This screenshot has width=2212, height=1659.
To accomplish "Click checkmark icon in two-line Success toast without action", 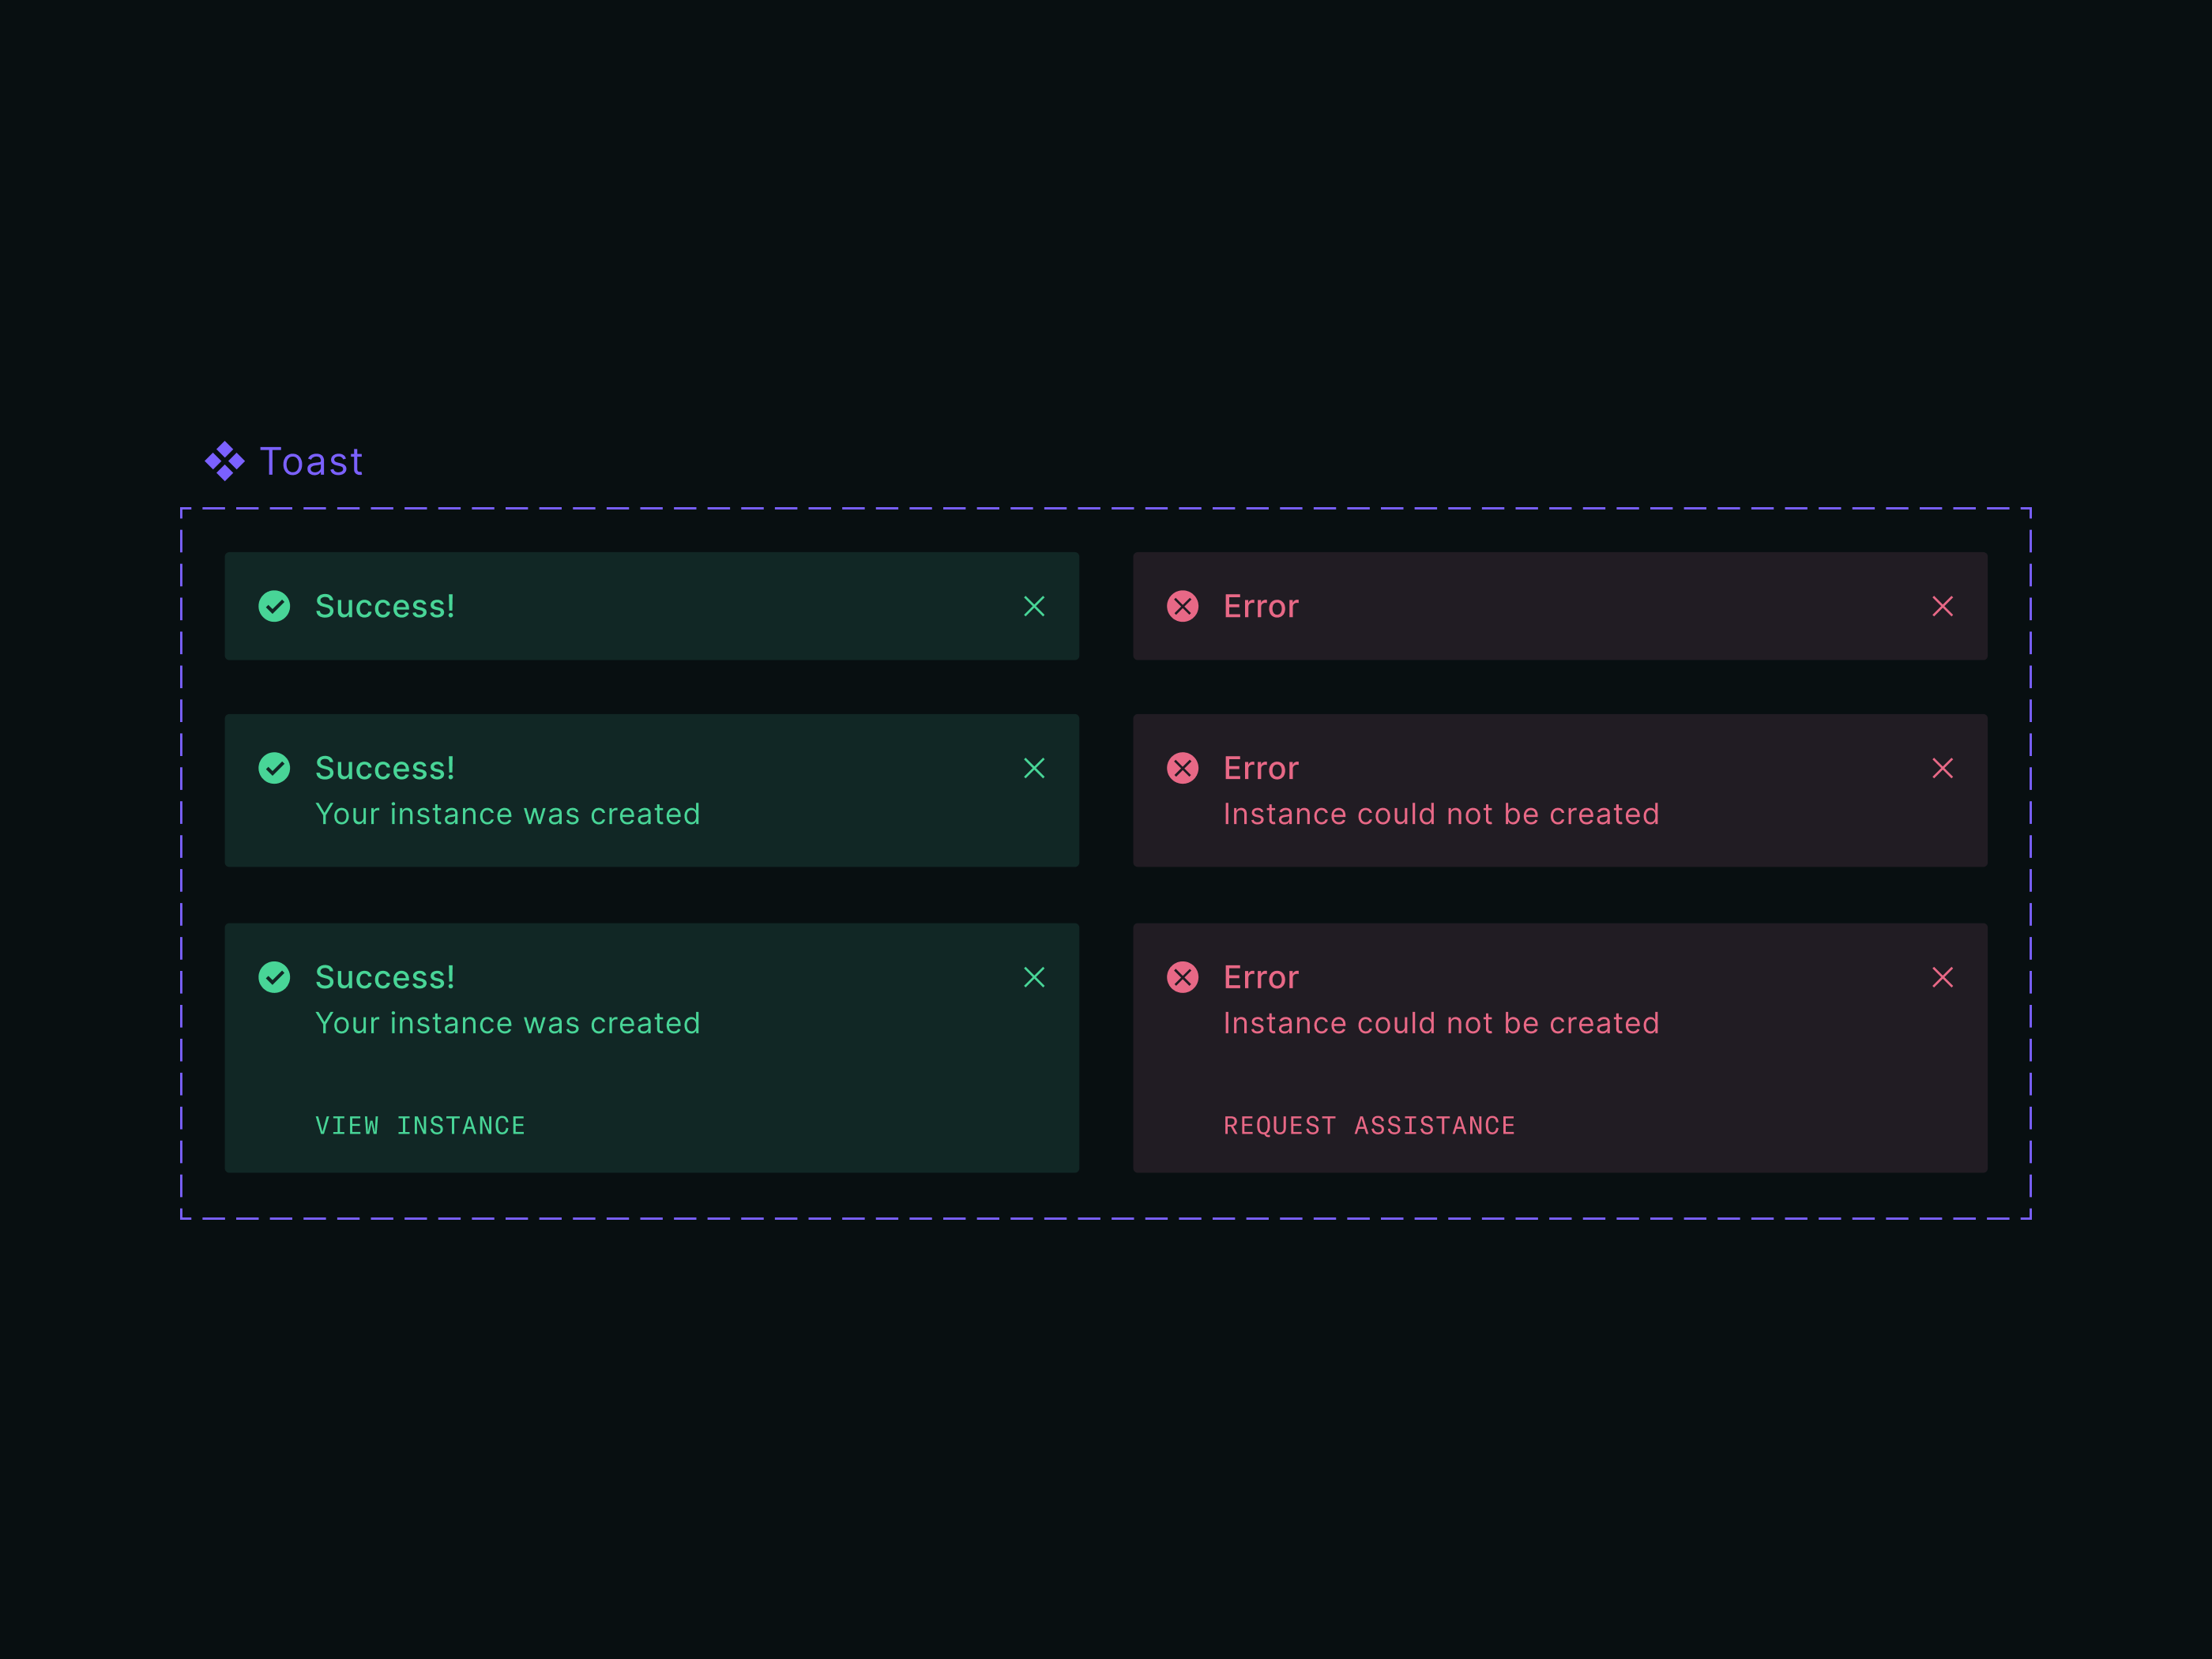I will (274, 768).
